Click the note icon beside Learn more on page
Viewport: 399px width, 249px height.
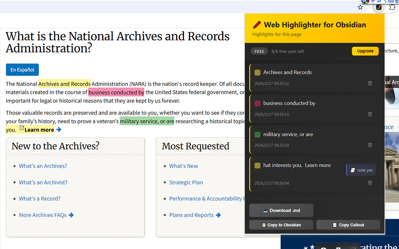point(22,128)
